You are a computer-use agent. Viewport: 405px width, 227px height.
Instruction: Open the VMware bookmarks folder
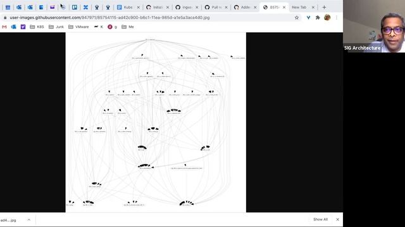pos(78,26)
